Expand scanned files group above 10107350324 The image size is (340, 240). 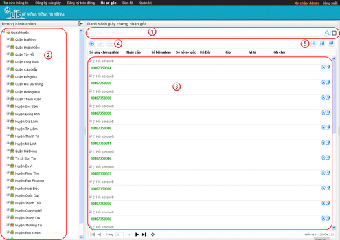[x=91, y=61]
